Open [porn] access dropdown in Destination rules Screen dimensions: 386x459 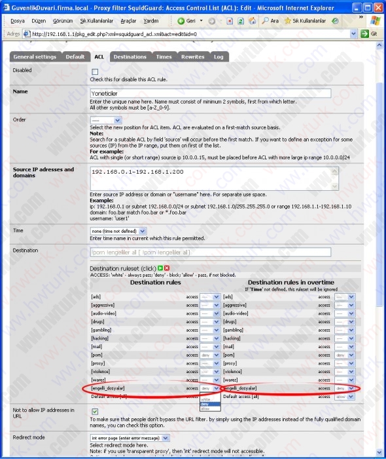[210, 355]
